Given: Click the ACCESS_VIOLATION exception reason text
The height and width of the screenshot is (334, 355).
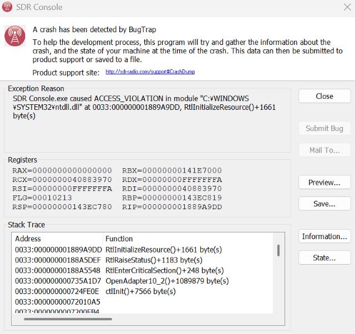Looking at the screenshot, I should [128, 99].
